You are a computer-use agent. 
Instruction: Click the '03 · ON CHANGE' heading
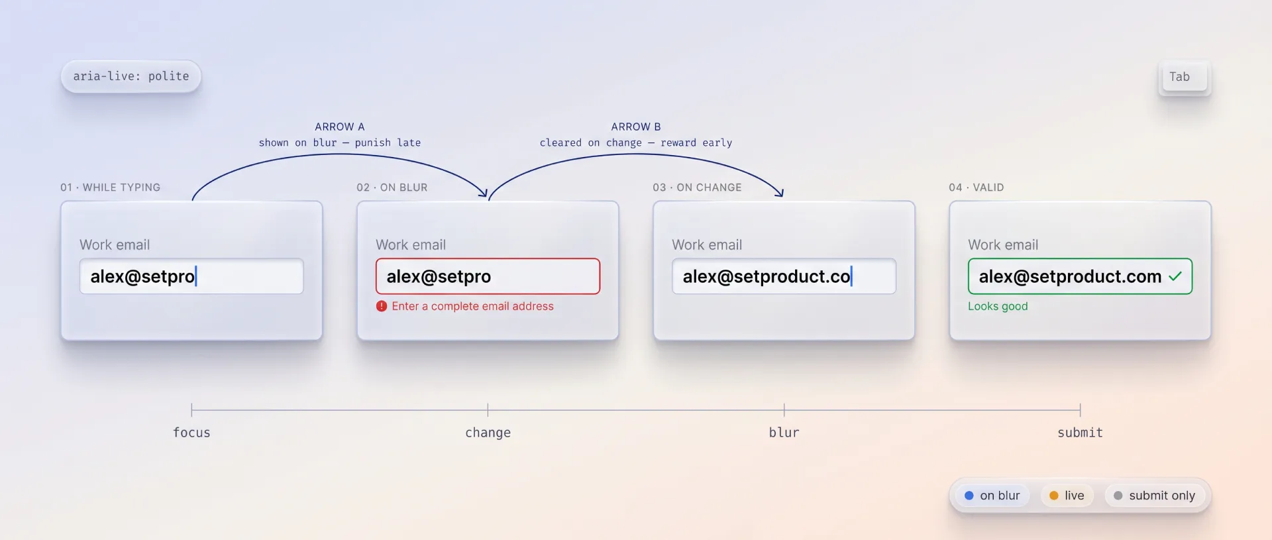coord(697,188)
